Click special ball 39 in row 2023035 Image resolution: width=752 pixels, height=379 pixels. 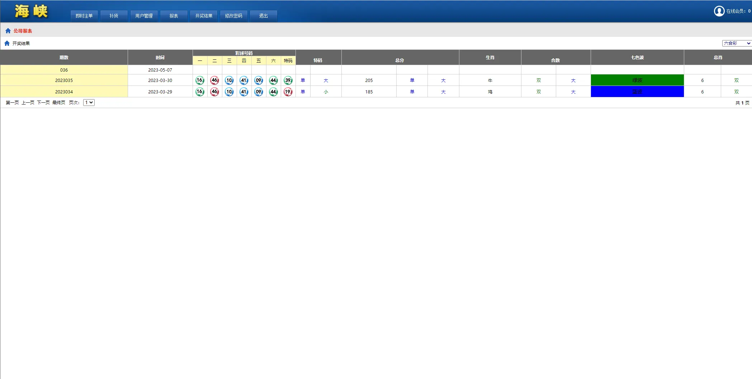click(x=288, y=81)
